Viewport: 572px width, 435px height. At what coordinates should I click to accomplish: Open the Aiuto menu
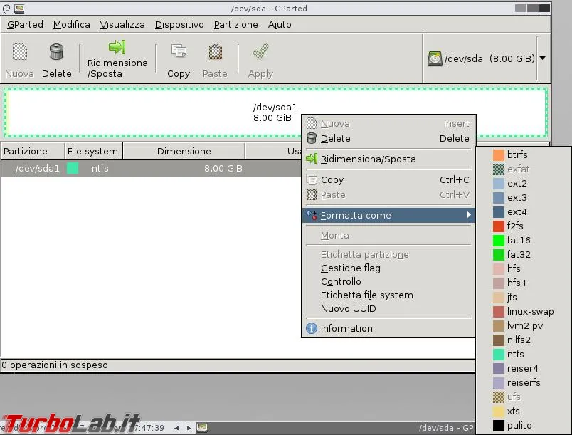(x=280, y=24)
